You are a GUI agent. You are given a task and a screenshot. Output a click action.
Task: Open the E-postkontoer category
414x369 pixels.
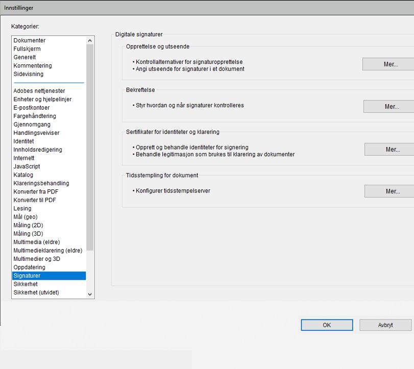pyautogui.click(x=32, y=107)
